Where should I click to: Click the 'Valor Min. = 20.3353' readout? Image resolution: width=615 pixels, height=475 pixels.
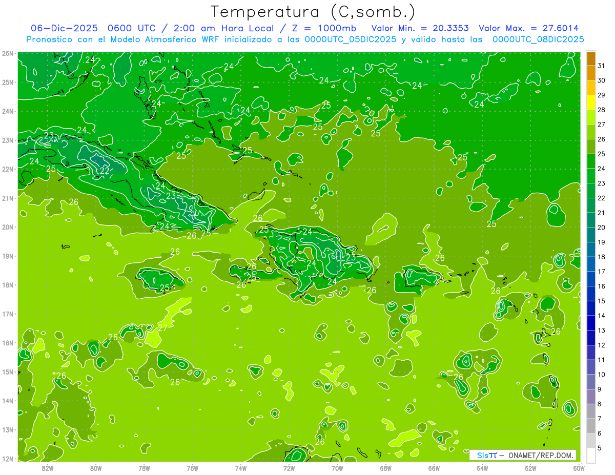click(x=420, y=28)
